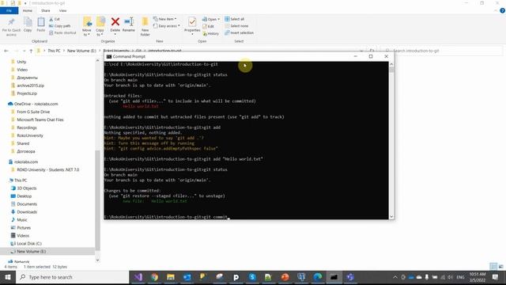Open the File tab

click(x=9, y=10)
